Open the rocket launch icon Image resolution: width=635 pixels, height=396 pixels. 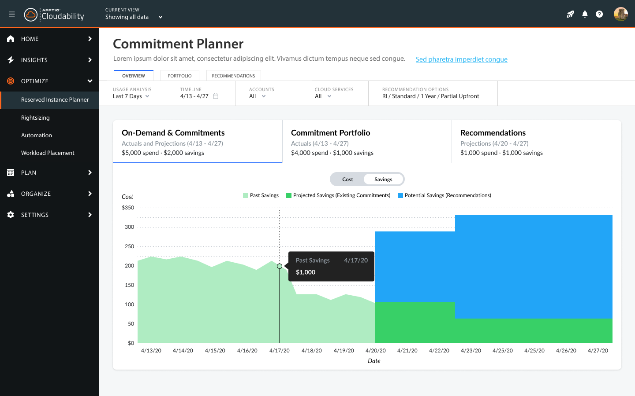click(570, 14)
